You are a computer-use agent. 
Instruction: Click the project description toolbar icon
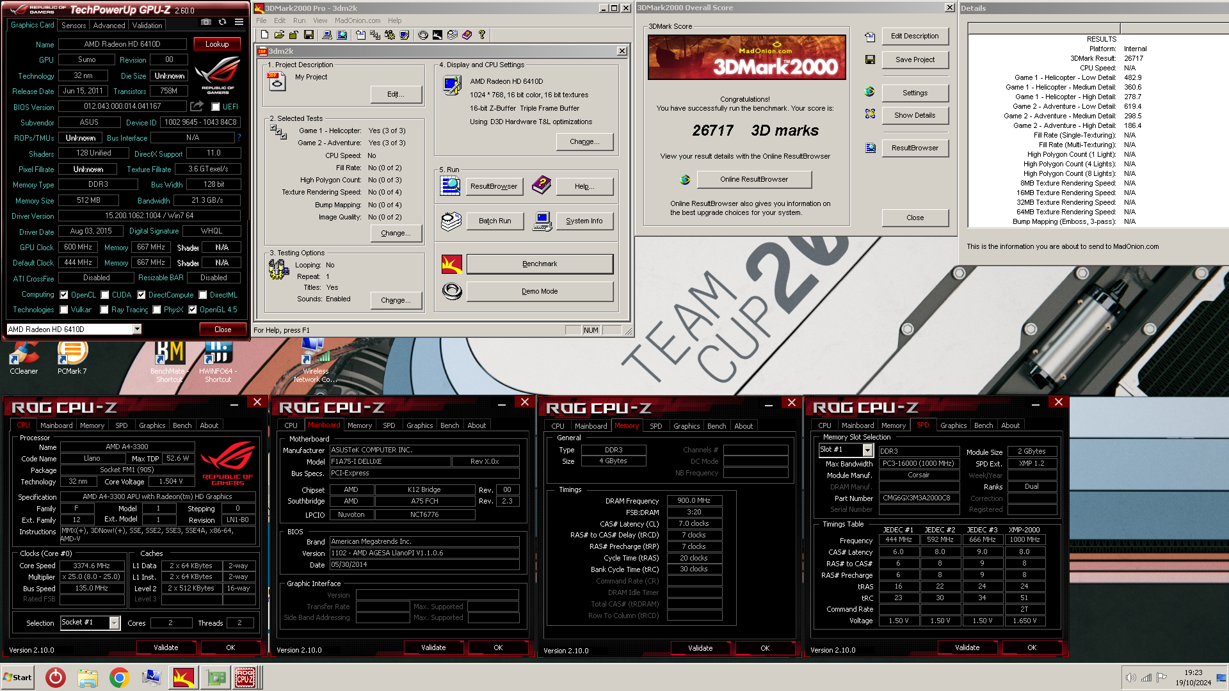[x=360, y=35]
